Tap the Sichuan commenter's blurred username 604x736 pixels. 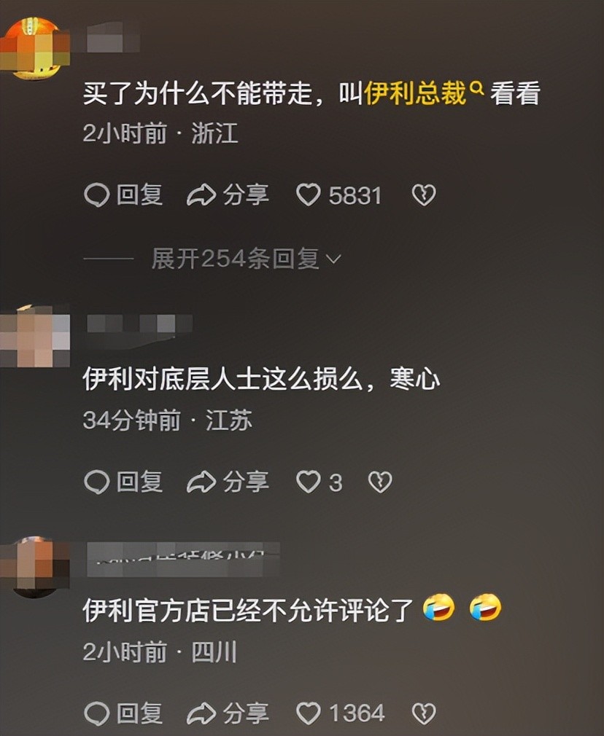click(183, 559)
